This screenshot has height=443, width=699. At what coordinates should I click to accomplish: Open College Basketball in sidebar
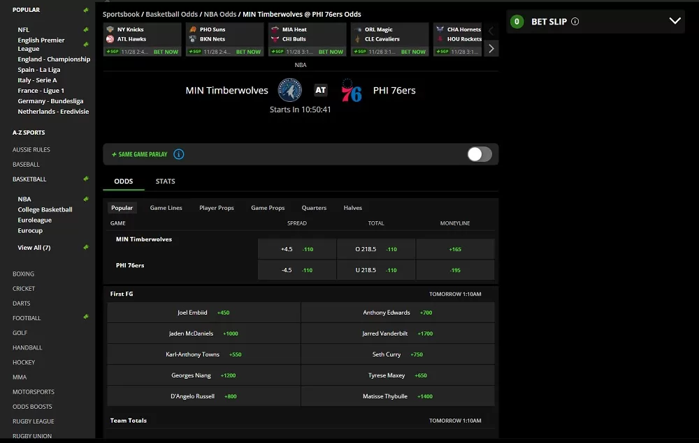pyautogui.click(x=45, y=209)
